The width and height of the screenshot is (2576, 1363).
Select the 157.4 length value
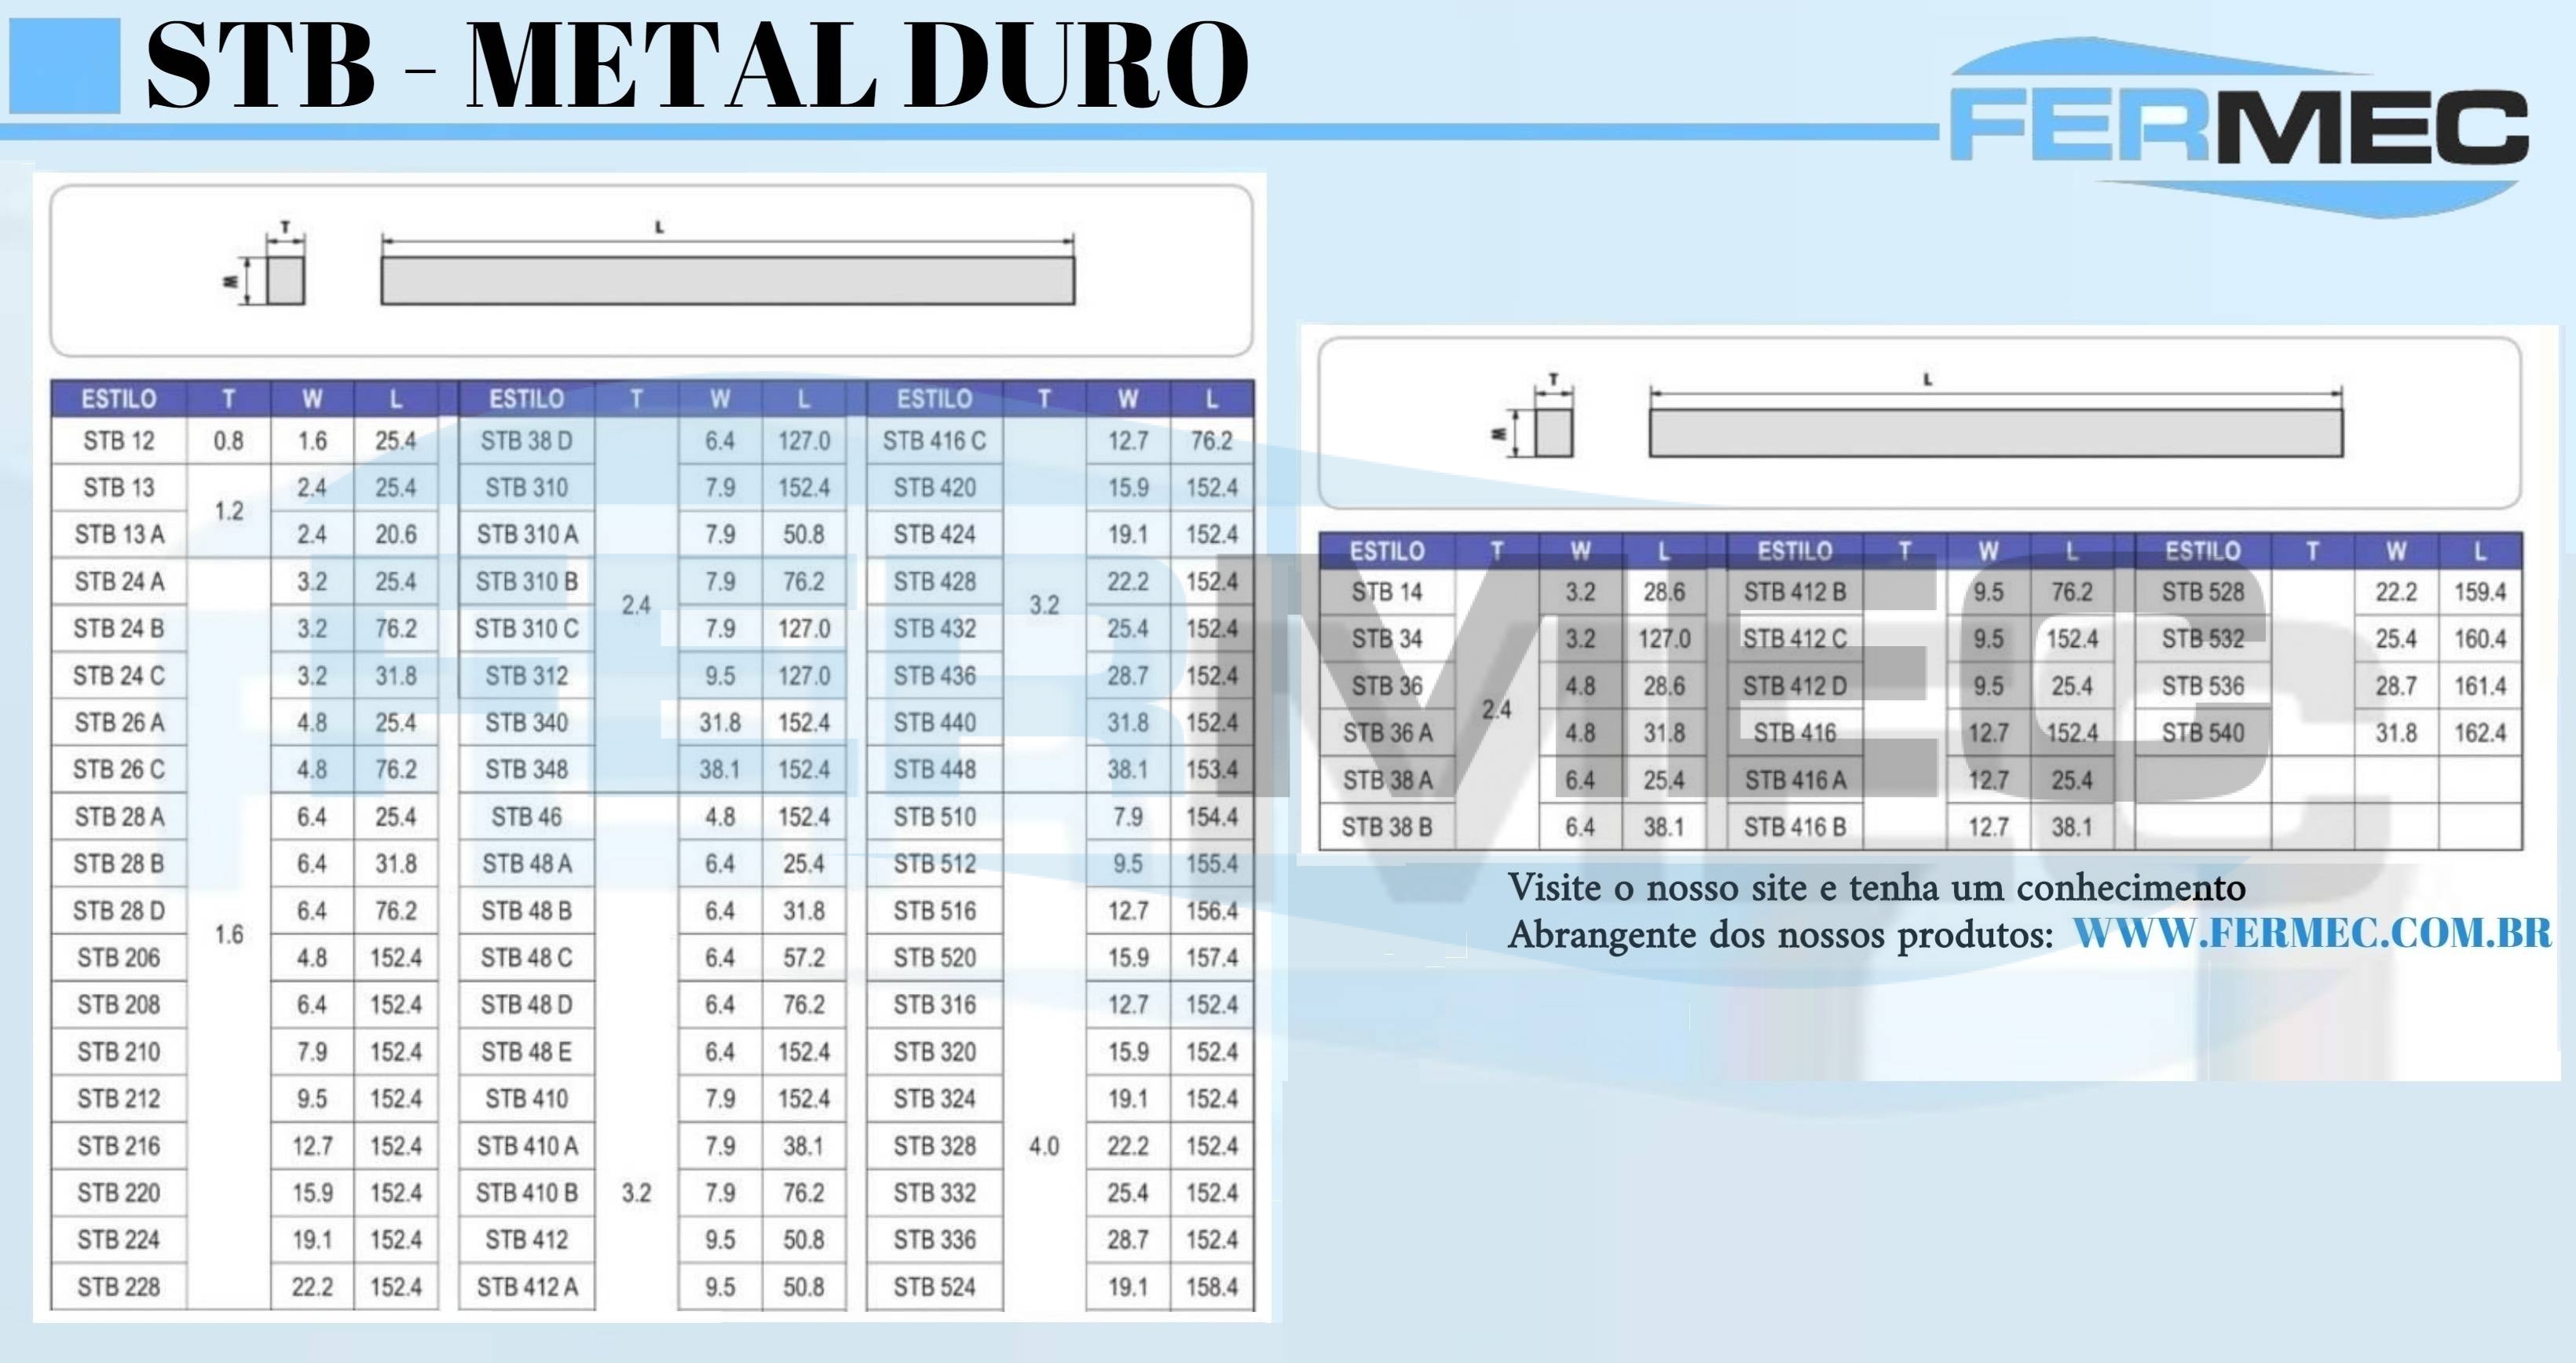[x=1212, y=958]
